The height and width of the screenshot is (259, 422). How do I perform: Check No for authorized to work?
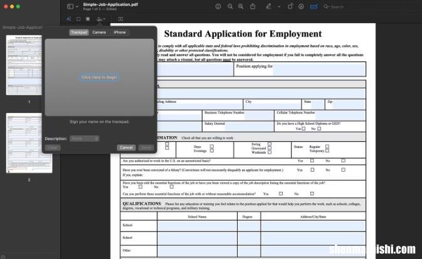(343, 161)
